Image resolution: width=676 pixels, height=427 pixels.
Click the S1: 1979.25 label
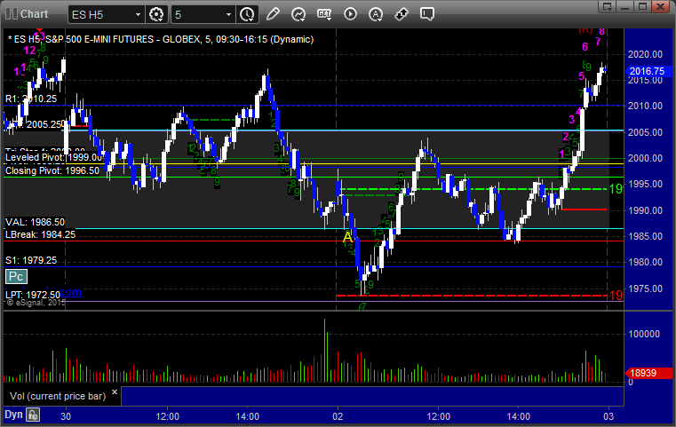(x=31, y=260)
